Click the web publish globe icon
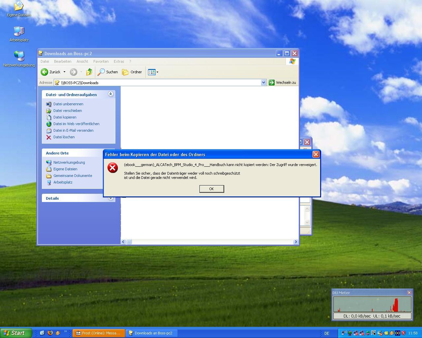Viewport: 422px width, 338px height. pyautogui.click(x=49, y=124)
